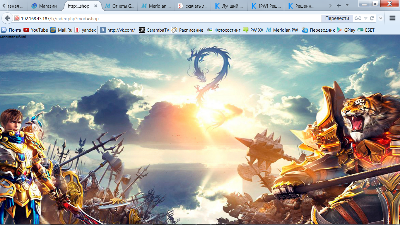Open the GPlay bookmark

[346, 30]
